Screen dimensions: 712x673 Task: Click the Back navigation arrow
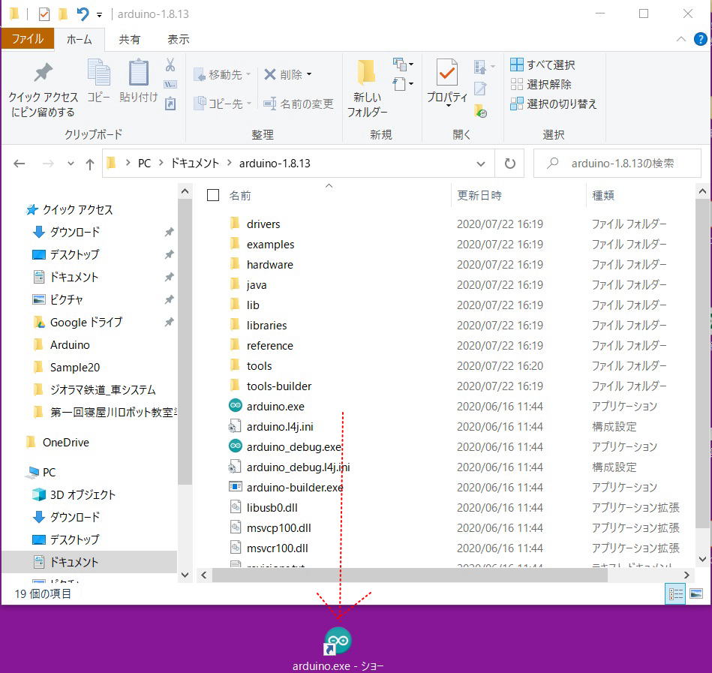click(x=19, y=164)
